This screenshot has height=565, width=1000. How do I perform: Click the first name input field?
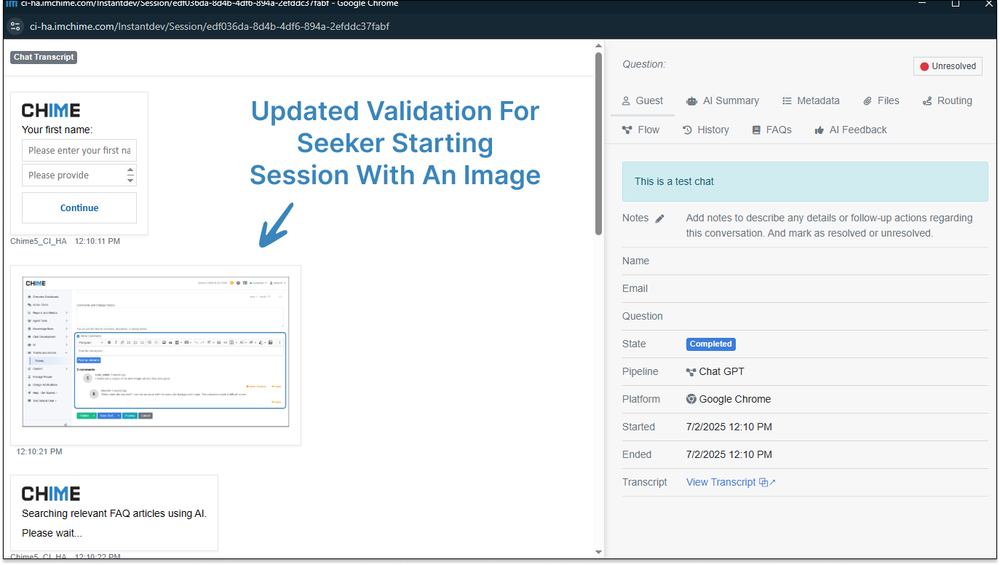coord(79,150)
